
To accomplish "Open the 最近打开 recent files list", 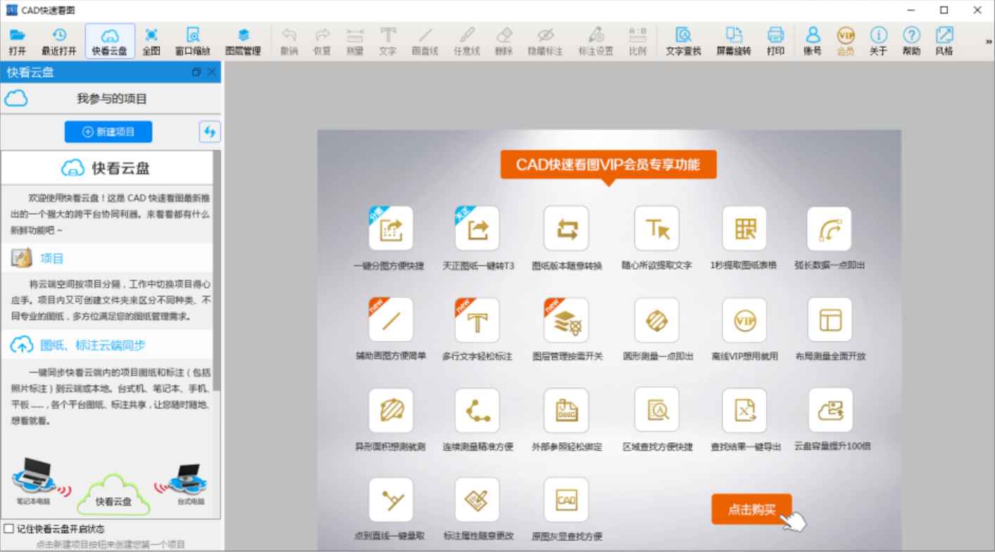I will tap(58, 40).
